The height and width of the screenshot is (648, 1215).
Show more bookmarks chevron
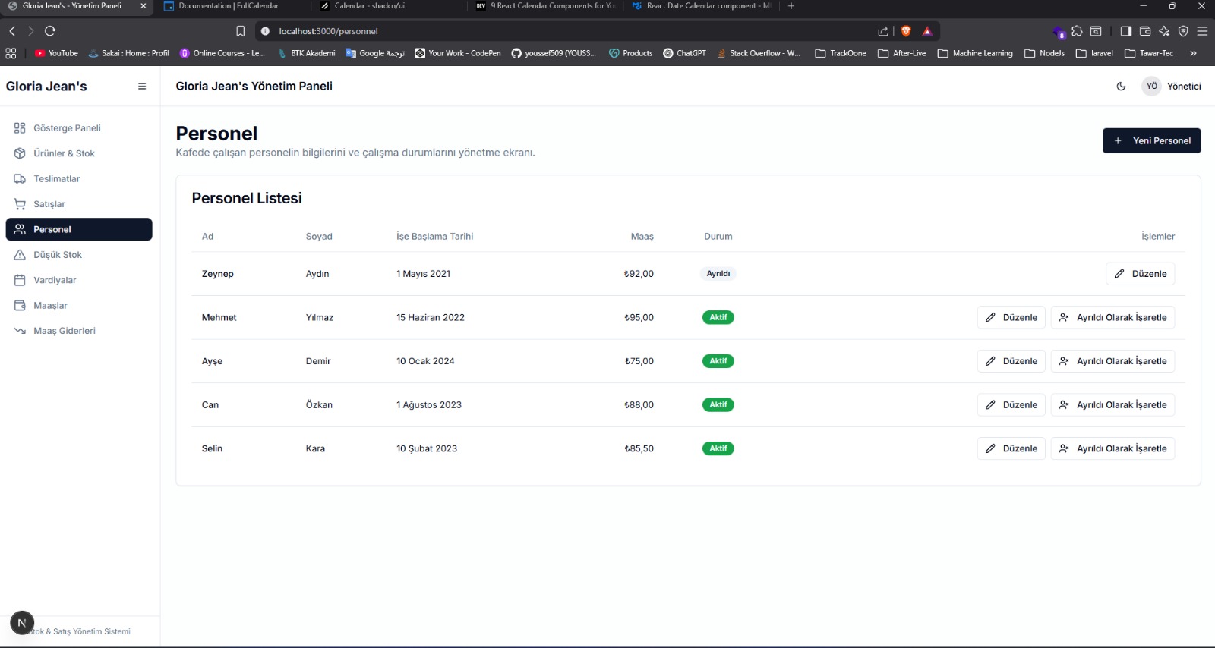point(1193,53)
